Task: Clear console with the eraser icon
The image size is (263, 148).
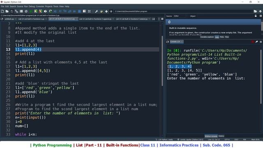Action: coord(256,42)
